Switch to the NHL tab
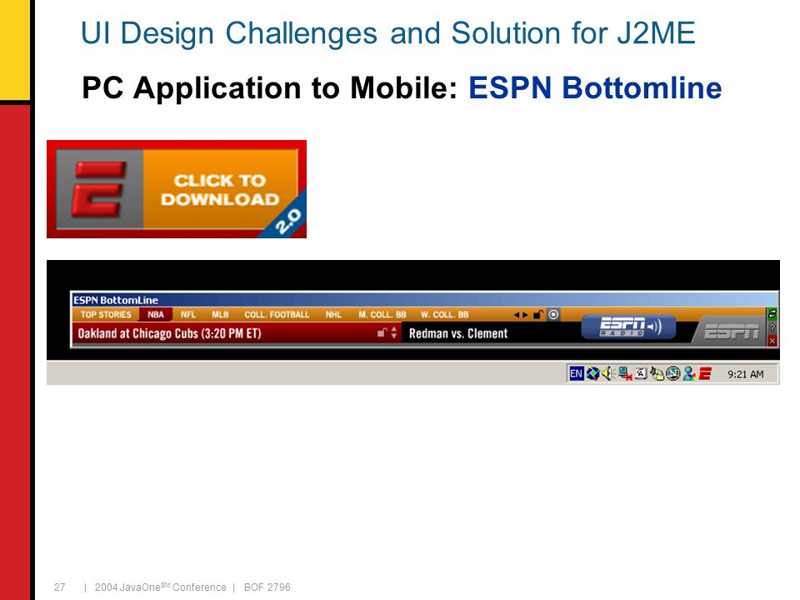This screenshot has height=600, width=800. click(x=333, y=315)
